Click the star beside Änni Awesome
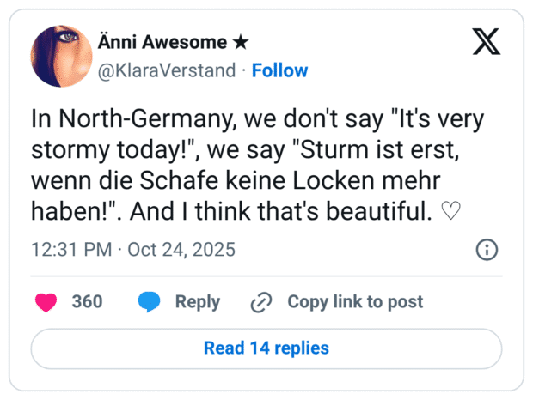Image resolution: width=533 pixels, height=400 pixels. [x=242, y=42]
